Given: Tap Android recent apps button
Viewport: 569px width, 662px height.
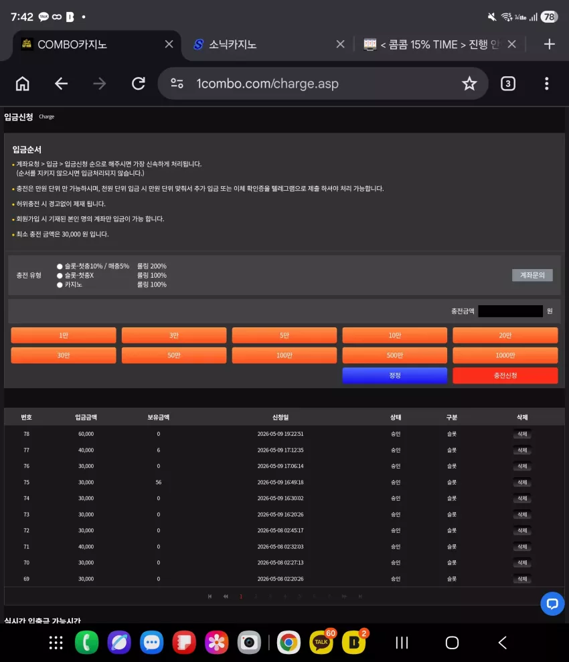Looking at the screenshot, I should [x=402, y=643].
